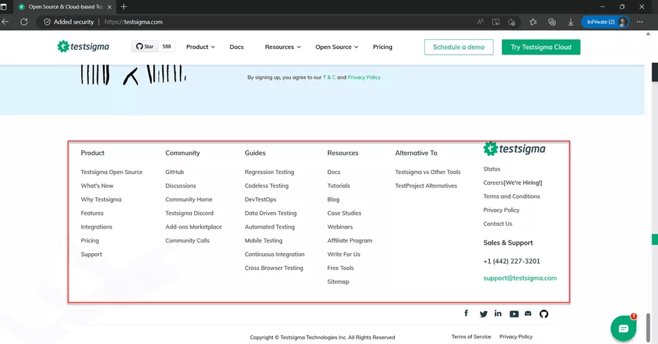
Task: Open the Discord social icon
Action: click(x=528, y=313)
